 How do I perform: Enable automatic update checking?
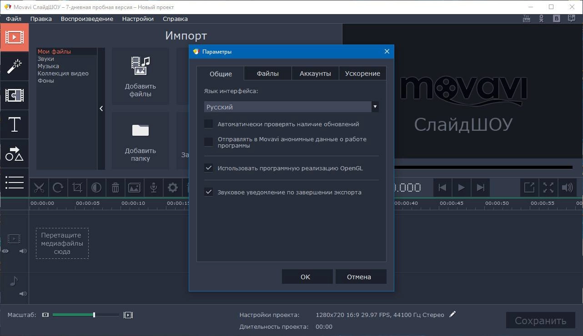(208, 124)
